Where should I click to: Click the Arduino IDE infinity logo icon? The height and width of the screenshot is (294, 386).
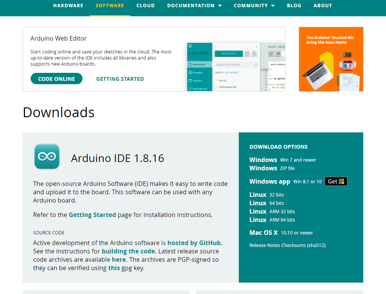click(x=47, y=157)
